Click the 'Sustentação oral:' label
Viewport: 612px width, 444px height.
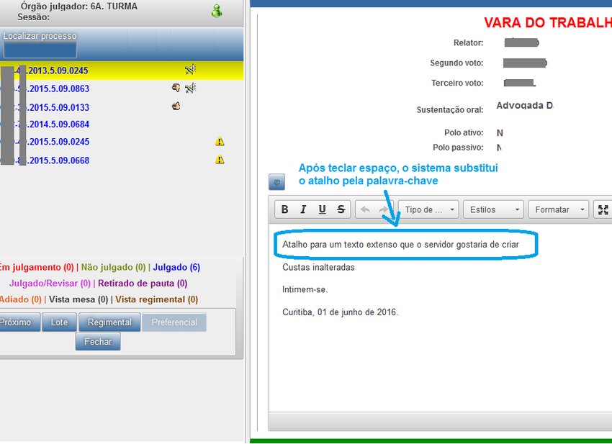pos(450,110)
